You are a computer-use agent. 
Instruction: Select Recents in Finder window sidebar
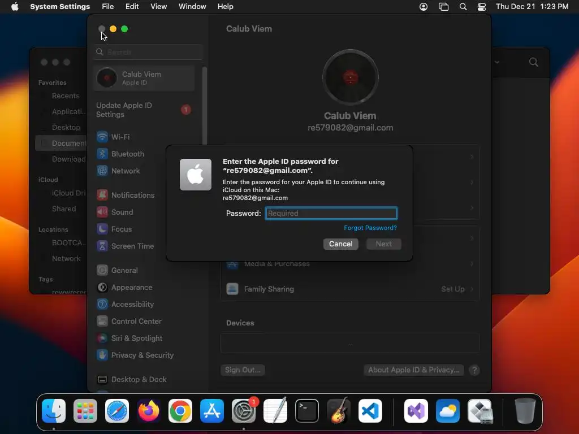[66, 96]
